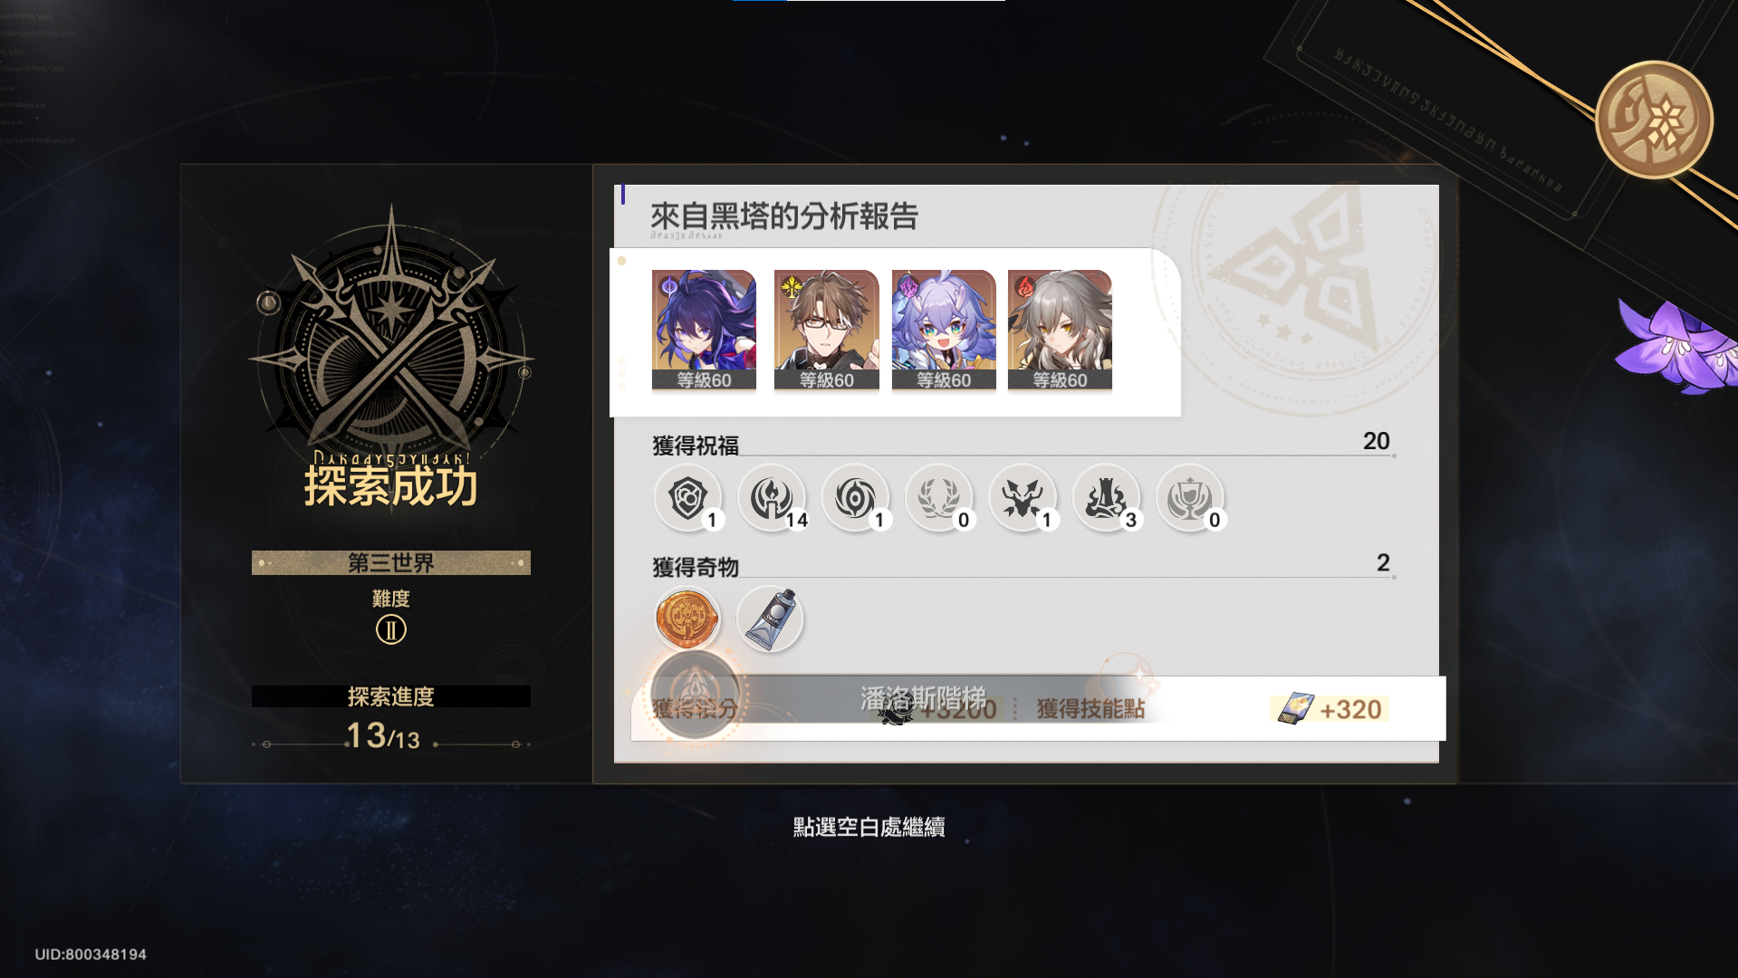Select the Destruction blessing icon showing 3

[1107, 498]
